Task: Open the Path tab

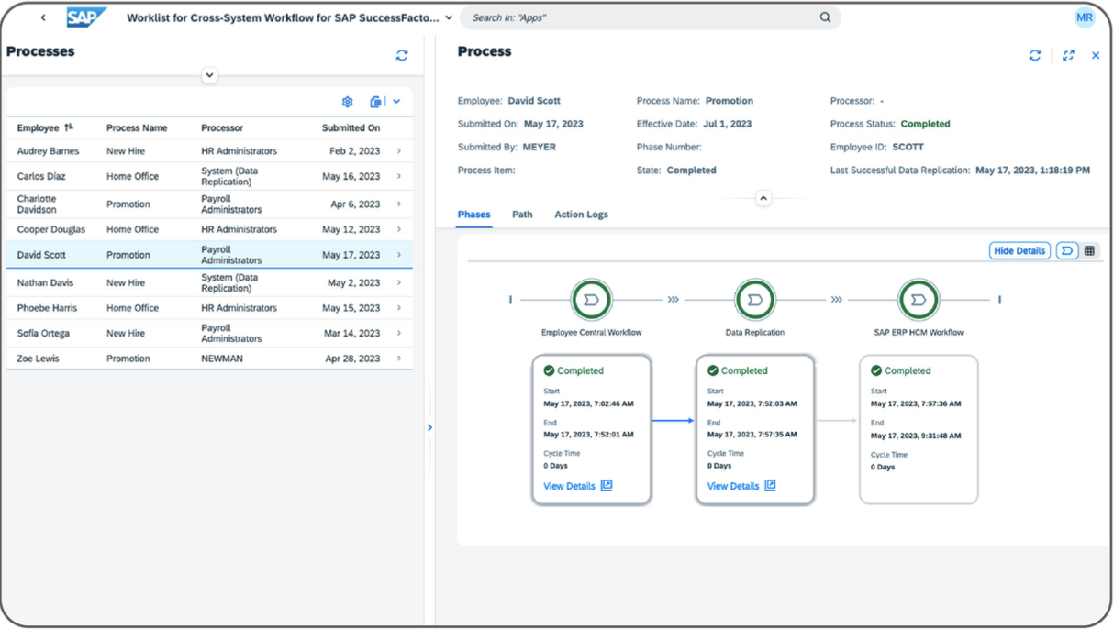Action: click(522, 214)
